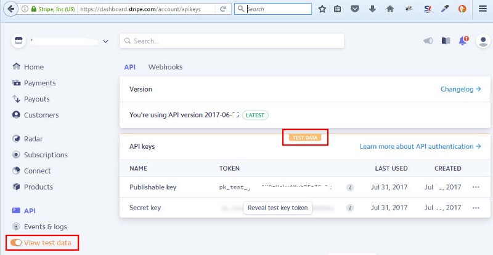
Task: Click the Stripe account store icon
Action: [18, 41]
